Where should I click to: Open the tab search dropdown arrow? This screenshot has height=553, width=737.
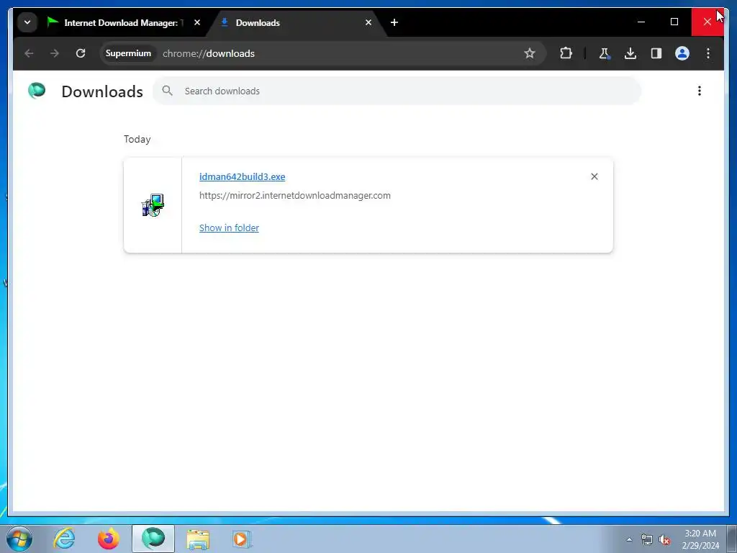[27, 22]
